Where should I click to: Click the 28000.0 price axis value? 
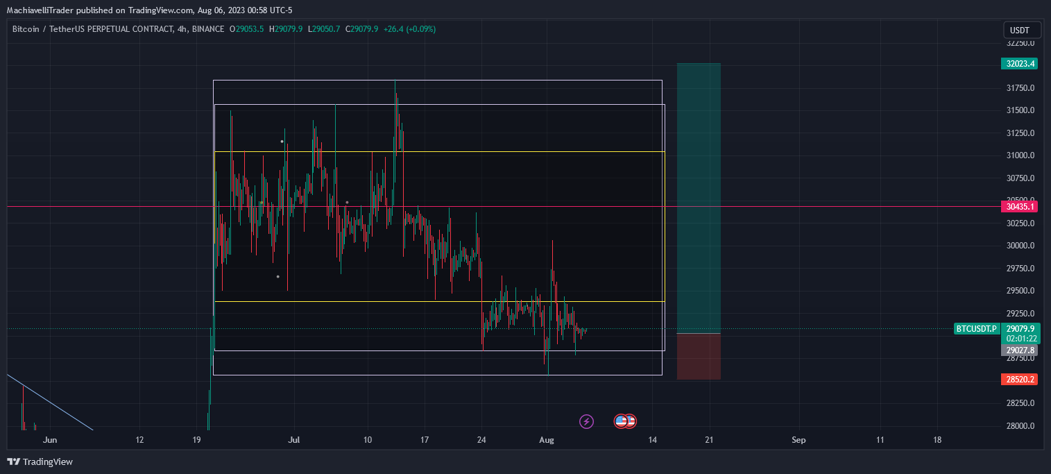point(1020,425)
